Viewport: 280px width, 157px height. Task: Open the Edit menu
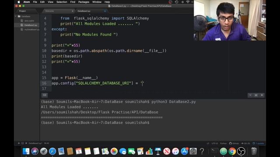pos(42,2)
